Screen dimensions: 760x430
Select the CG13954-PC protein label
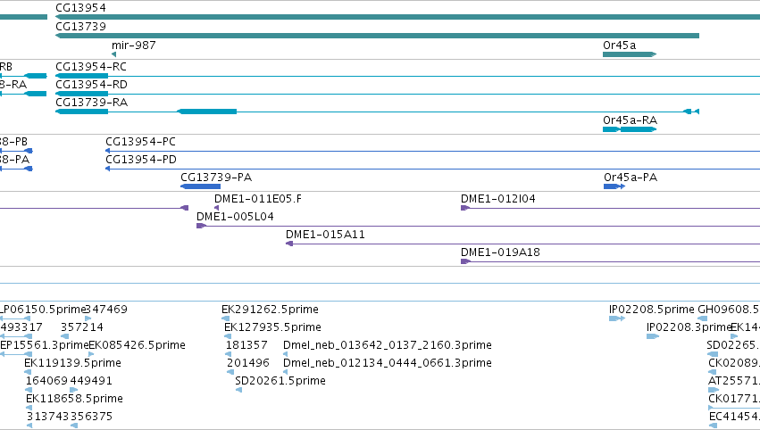click(x=140, y=141)
